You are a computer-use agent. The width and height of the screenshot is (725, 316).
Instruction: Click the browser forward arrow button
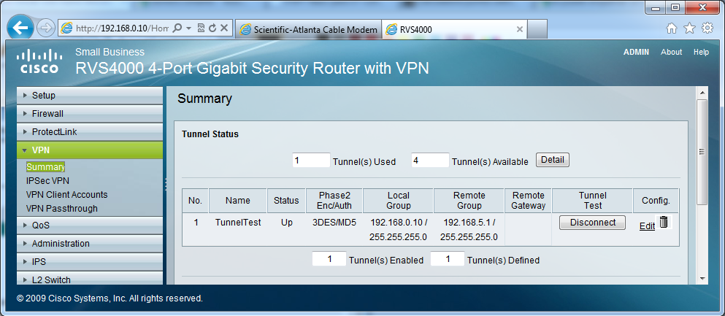click(x=45, y=28)
